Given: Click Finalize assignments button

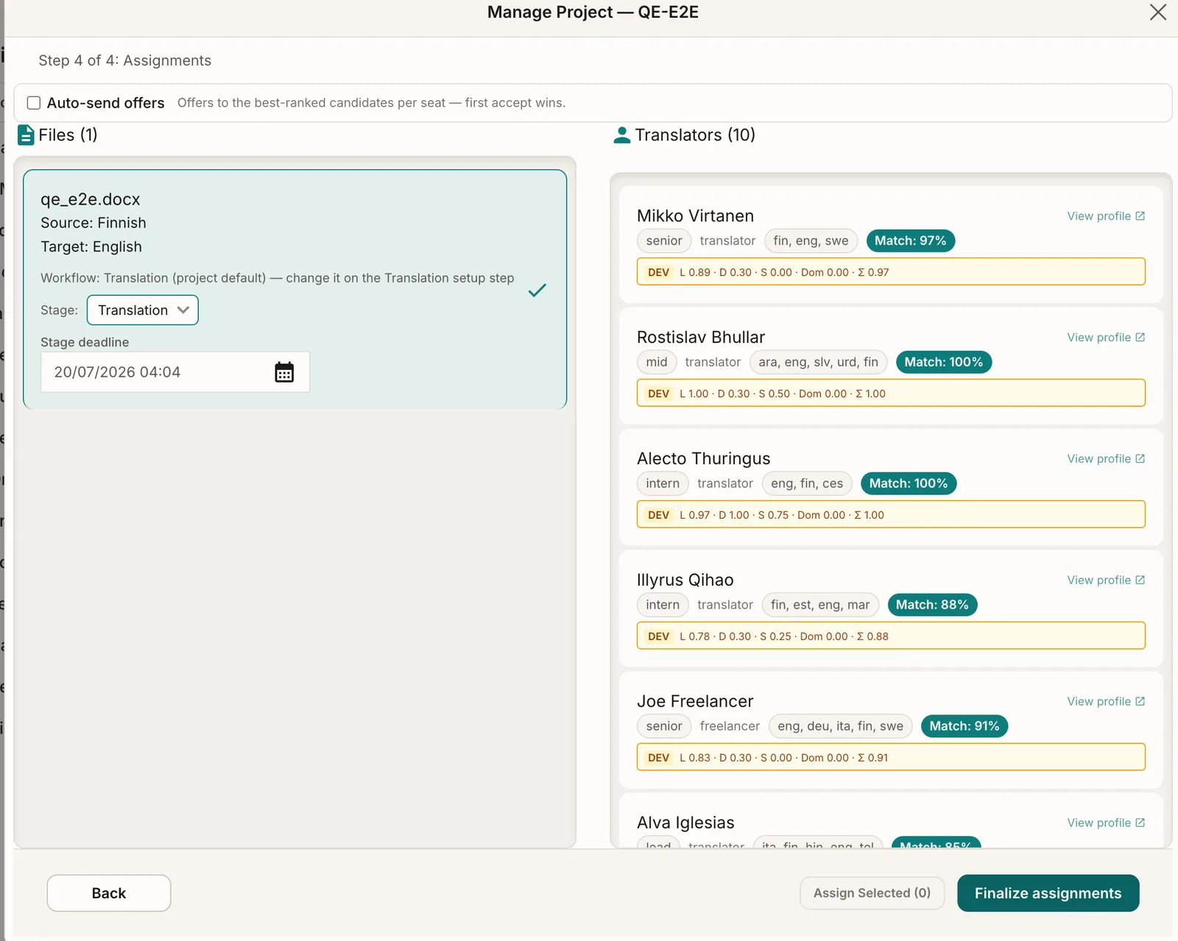Looking at the screenshot, I should (1048, 893).
